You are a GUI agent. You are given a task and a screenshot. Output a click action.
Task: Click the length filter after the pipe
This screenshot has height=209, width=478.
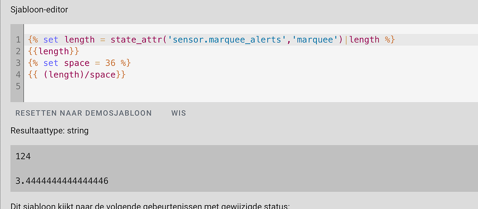pos(364,40)
